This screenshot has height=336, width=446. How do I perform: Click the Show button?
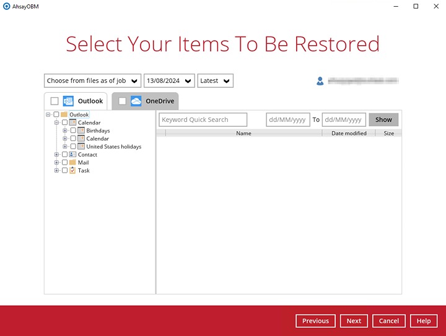[x=383, y=119]
